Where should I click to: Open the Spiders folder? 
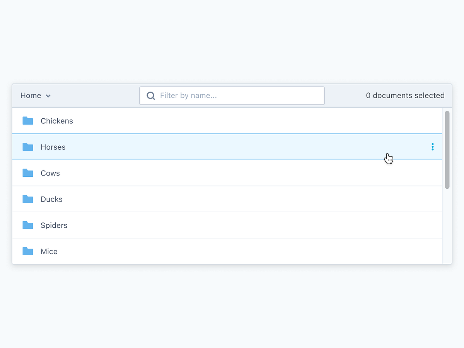point(54,225)
